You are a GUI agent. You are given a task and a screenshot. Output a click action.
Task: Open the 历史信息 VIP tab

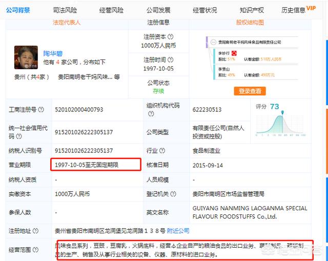pyautogui.click(x=298, y=10)
